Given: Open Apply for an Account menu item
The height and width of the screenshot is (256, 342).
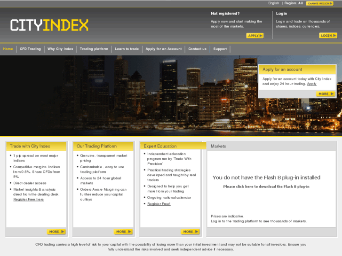Looking at the screenshot, I should click(164, 49).
